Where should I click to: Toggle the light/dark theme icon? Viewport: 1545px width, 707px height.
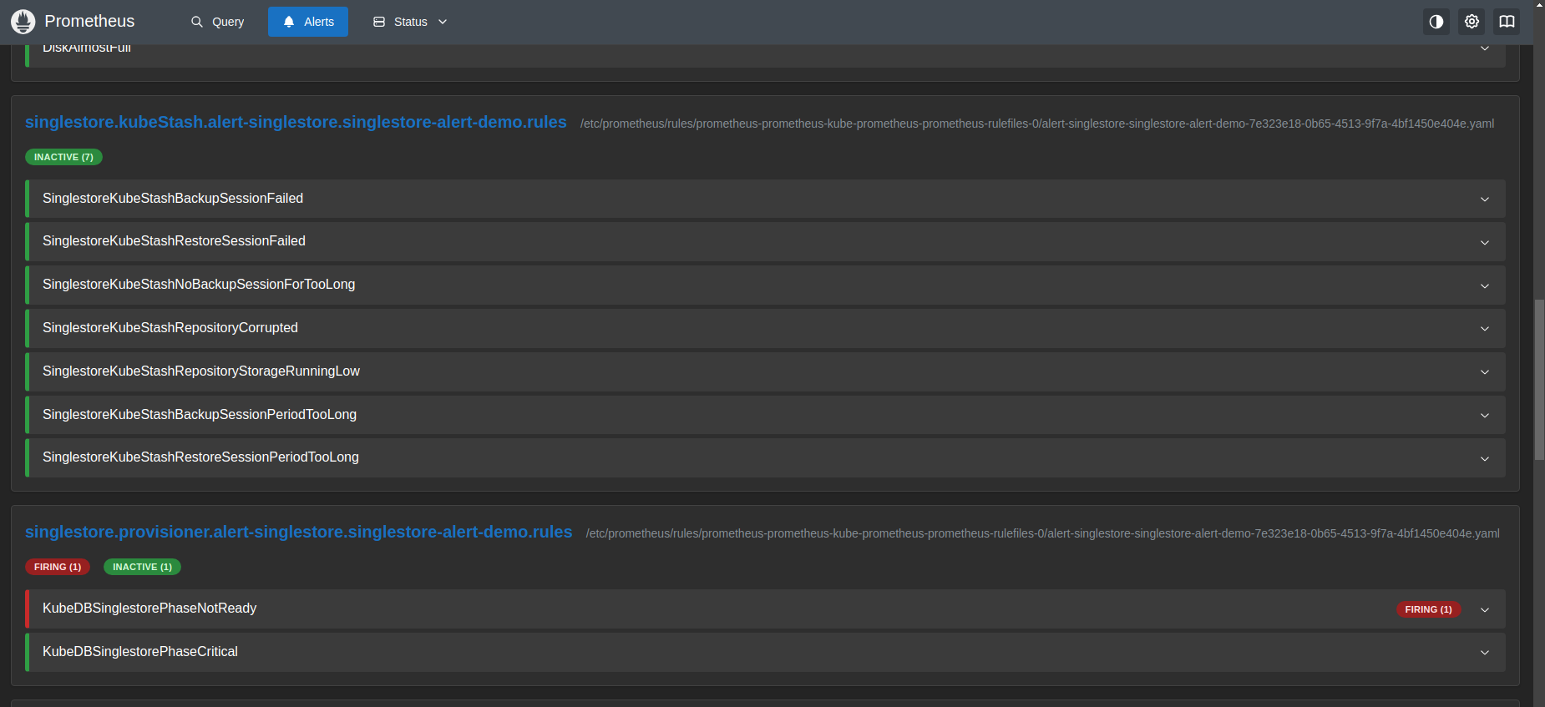coord(1436,22)
